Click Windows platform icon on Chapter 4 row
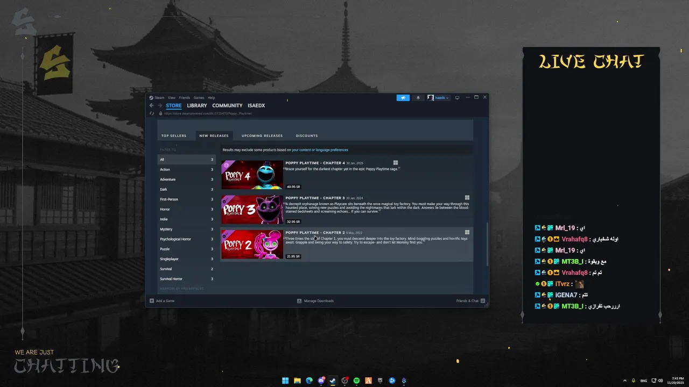 coord(395,162)
